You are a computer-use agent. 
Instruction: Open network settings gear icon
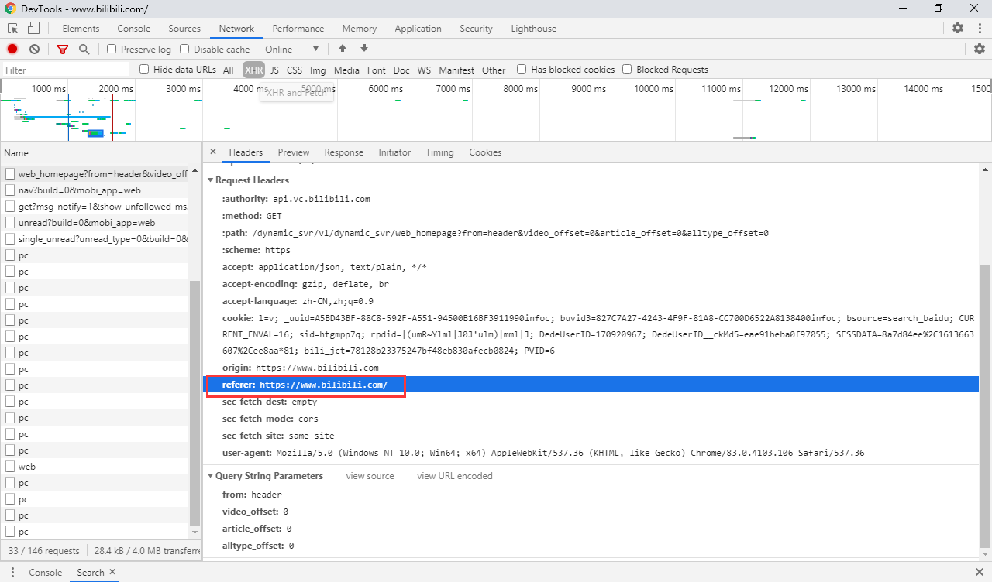(980, 49)
